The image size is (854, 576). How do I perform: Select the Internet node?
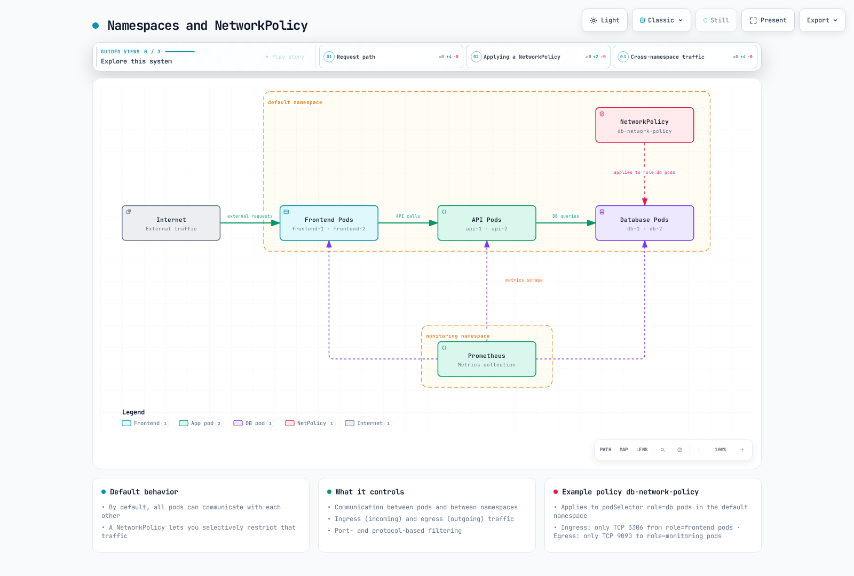(x=171, y=223)
